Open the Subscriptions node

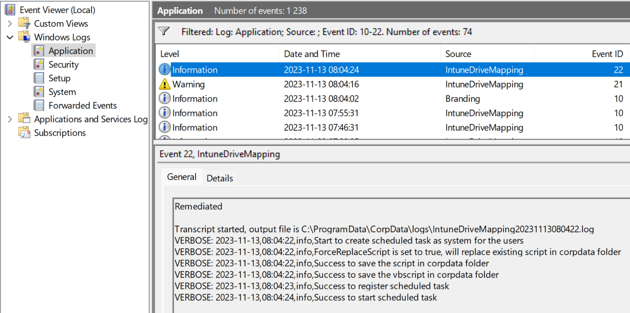point(60,133)
